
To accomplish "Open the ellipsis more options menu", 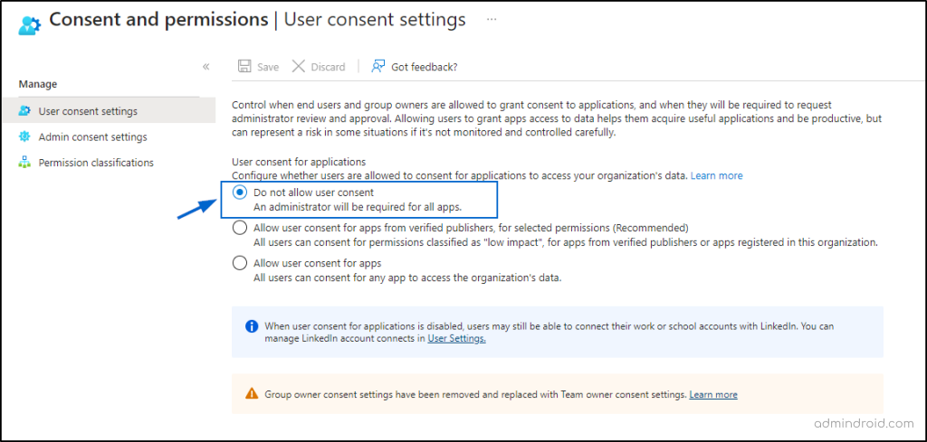I will tap(492, 20).
